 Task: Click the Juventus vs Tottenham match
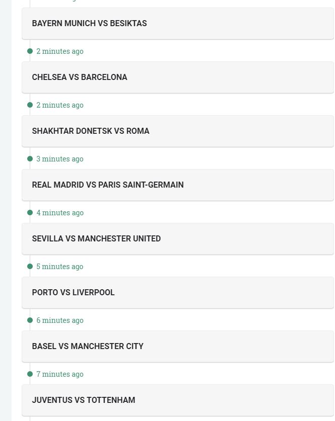pyautogui.click(x=84, y=400)
